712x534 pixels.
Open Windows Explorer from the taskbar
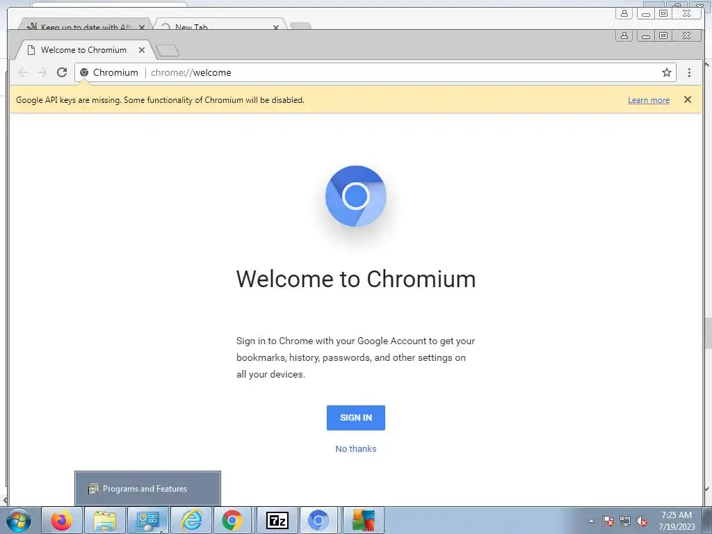(x=105, y=520)
